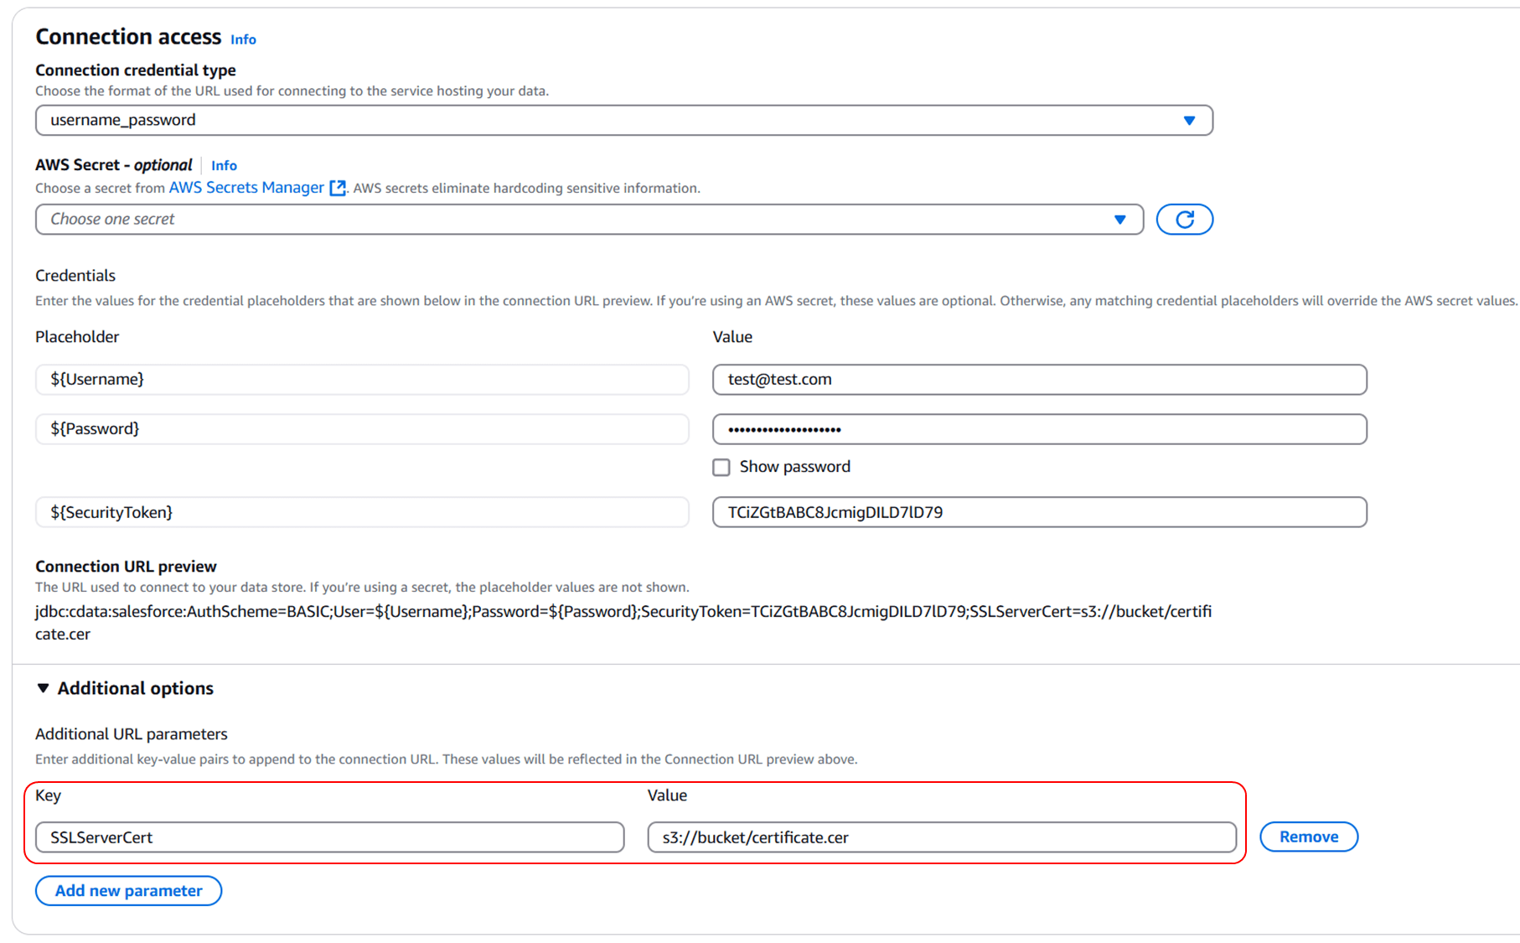This screenshot has height=943, width=1520.
Task: Click the ${Username} placeholder field
Action: (x=362, y=379)
